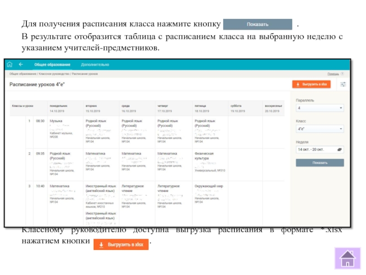Switch to the Общее образование tab

point(52,65)
